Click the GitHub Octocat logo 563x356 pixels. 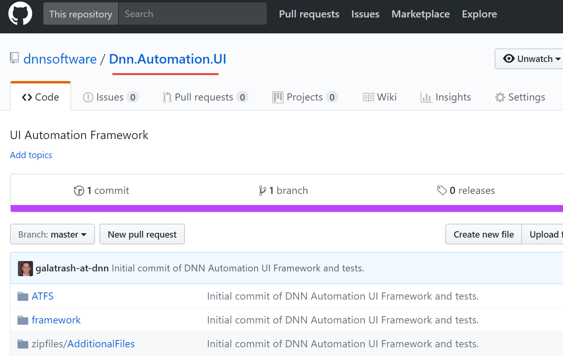tap(20, 14)
